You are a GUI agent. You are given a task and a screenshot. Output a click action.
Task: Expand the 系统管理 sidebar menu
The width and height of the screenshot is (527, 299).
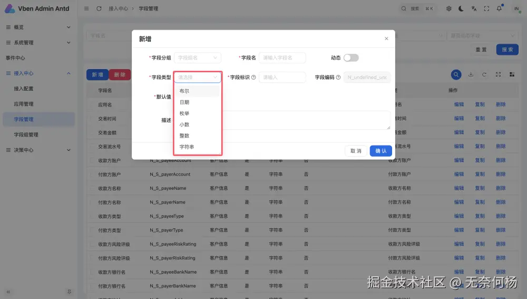pyautogui.click(x=38, y=43)
